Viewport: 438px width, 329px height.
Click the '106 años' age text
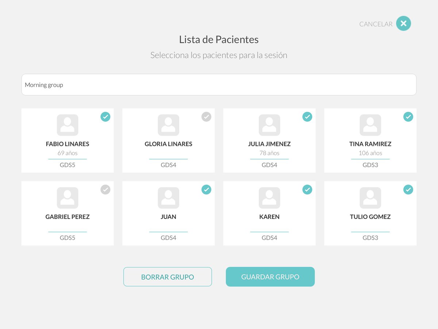(370, 153)
